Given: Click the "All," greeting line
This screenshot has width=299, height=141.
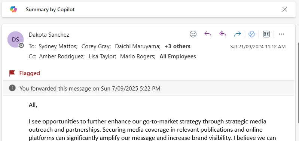Looking at the screenshot, I should tap(33, 105).
